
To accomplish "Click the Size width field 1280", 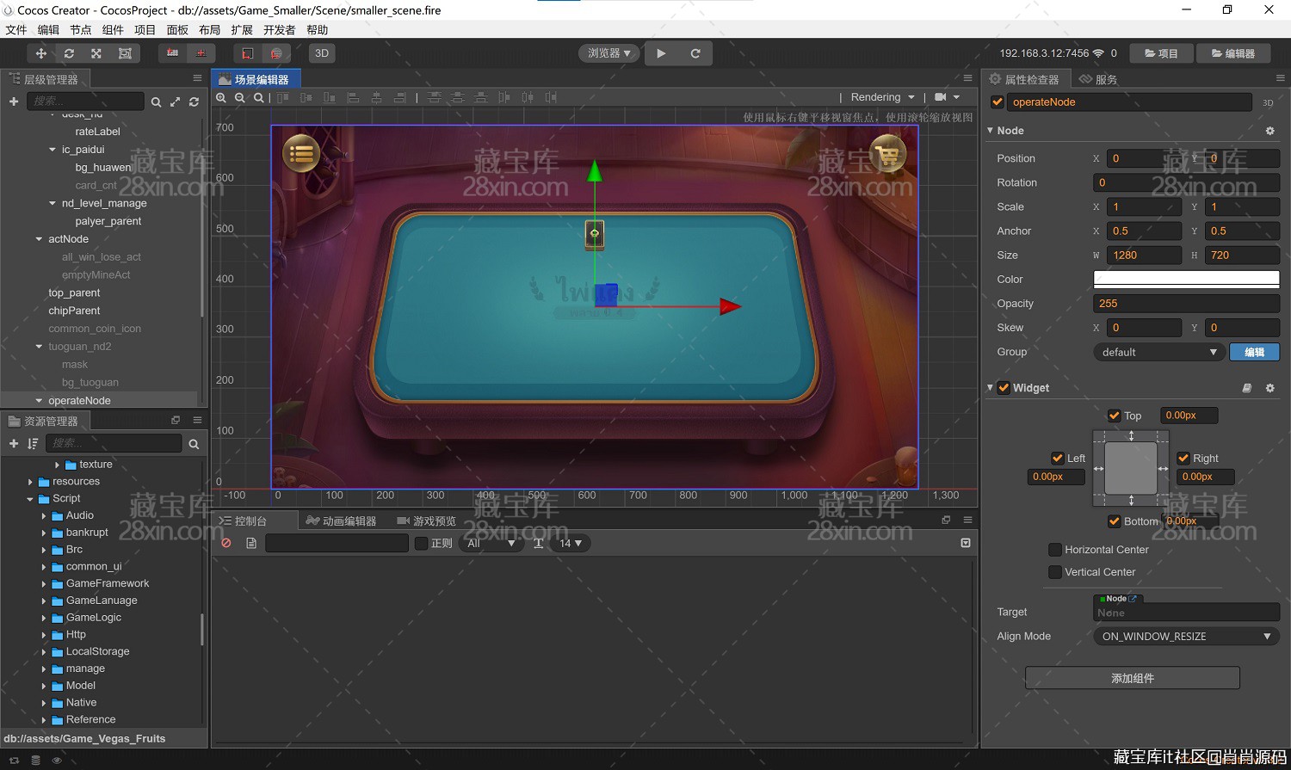I will pyautogui.click(x=1144, y=256).
